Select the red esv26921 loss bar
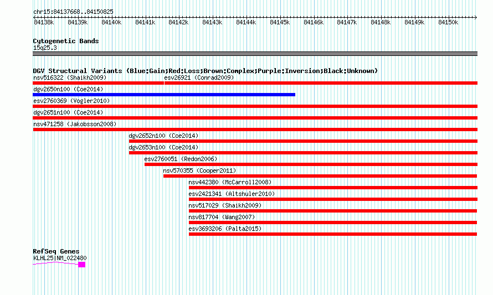493x295 pixels. tap(321, 83)
